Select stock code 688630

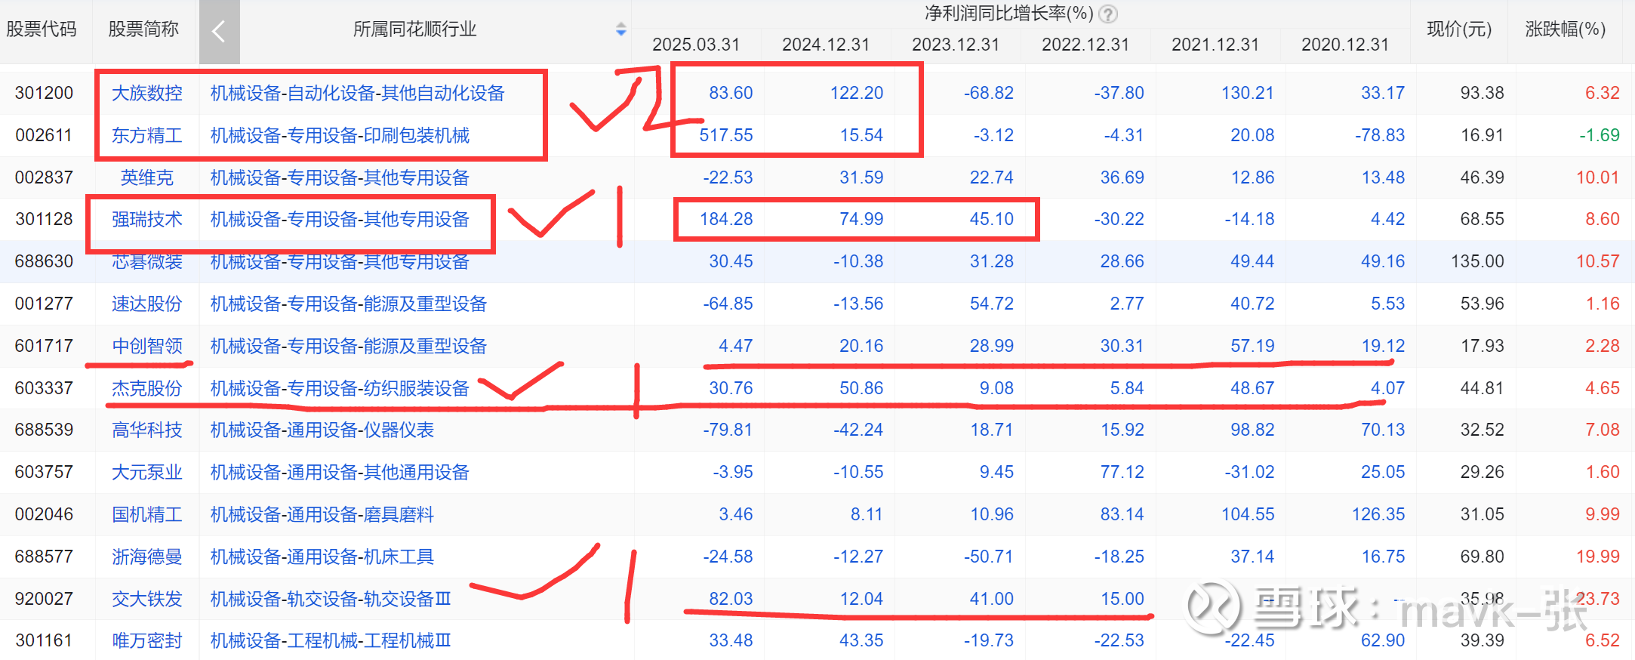45,261
